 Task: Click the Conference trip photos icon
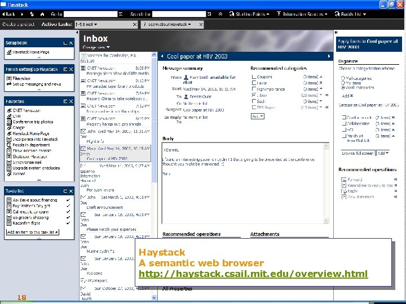[9, 122]
